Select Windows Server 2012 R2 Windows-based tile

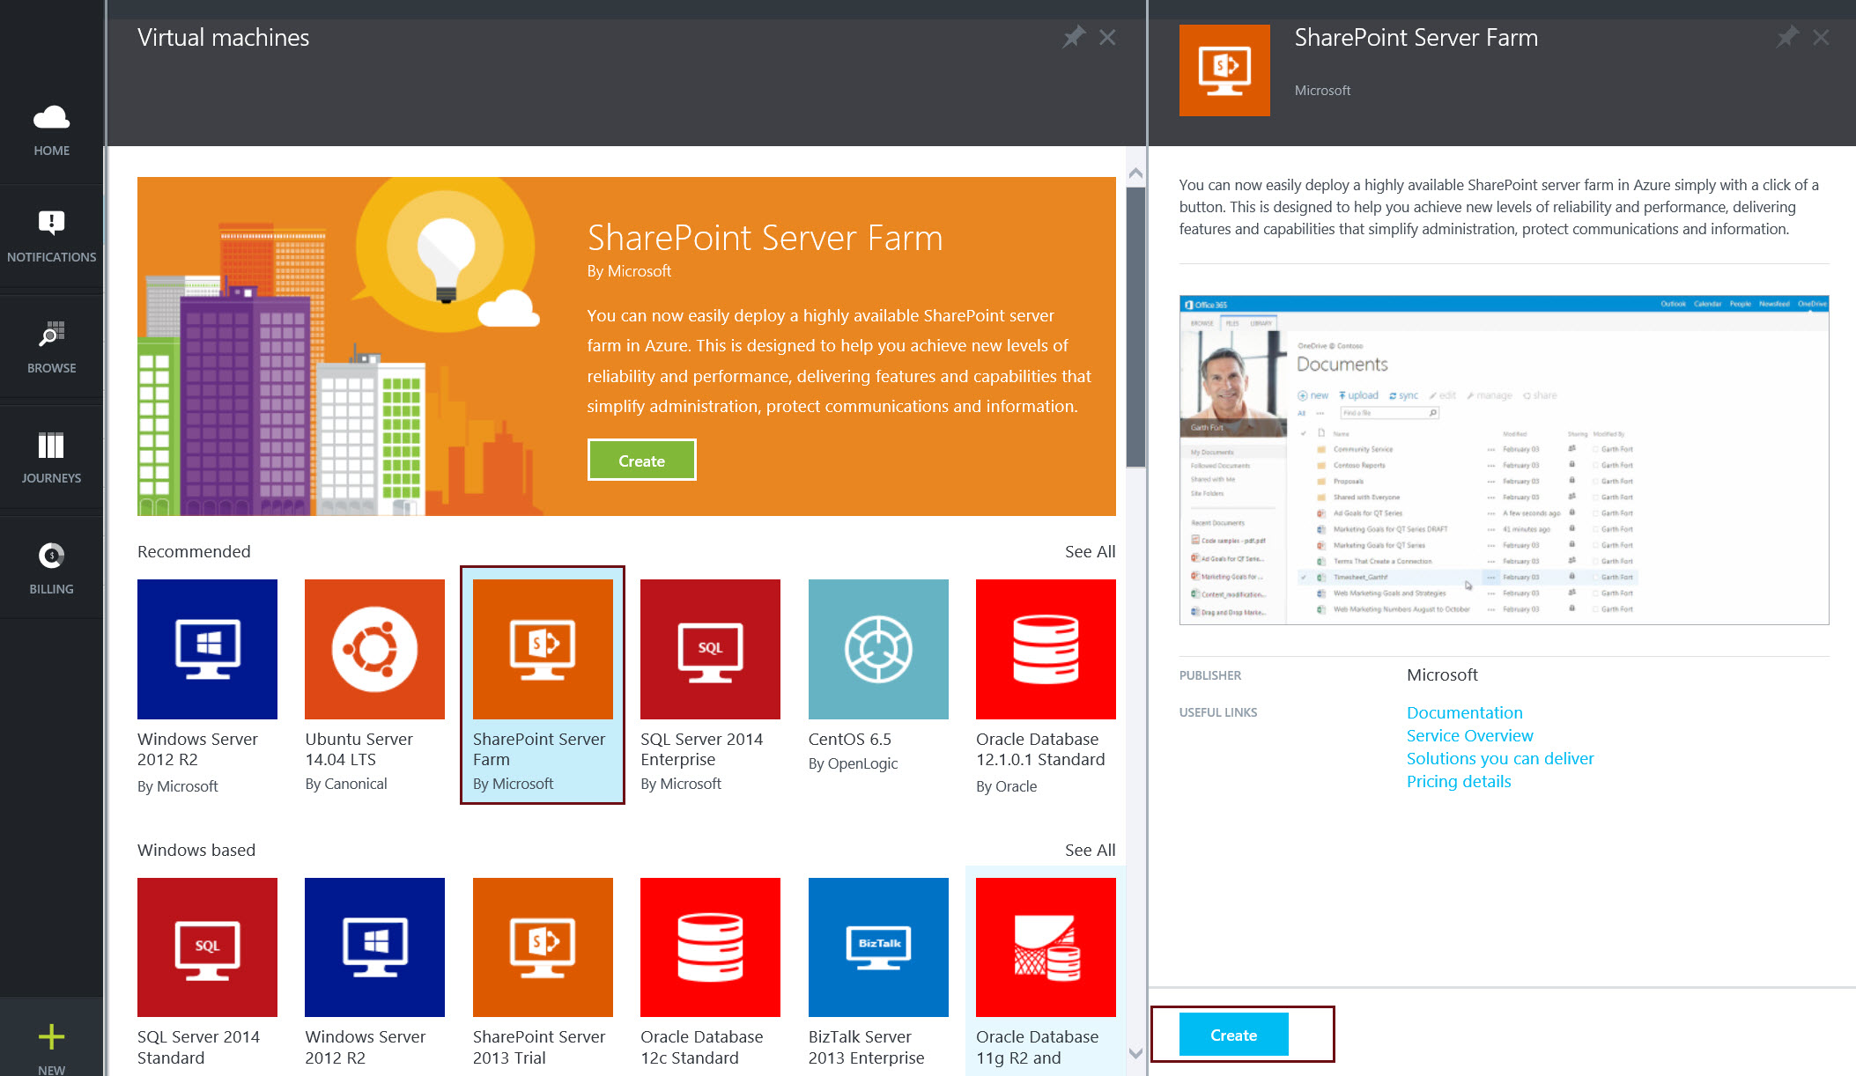(x=374, y=973)
